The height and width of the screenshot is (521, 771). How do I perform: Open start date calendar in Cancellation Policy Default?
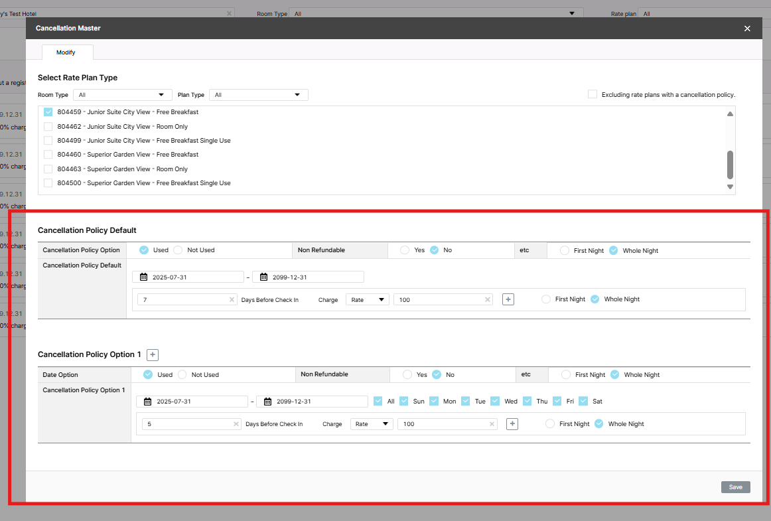coord(144,277)
